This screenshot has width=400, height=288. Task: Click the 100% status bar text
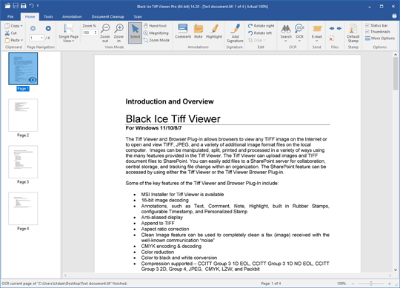click(x=341, y=284)
